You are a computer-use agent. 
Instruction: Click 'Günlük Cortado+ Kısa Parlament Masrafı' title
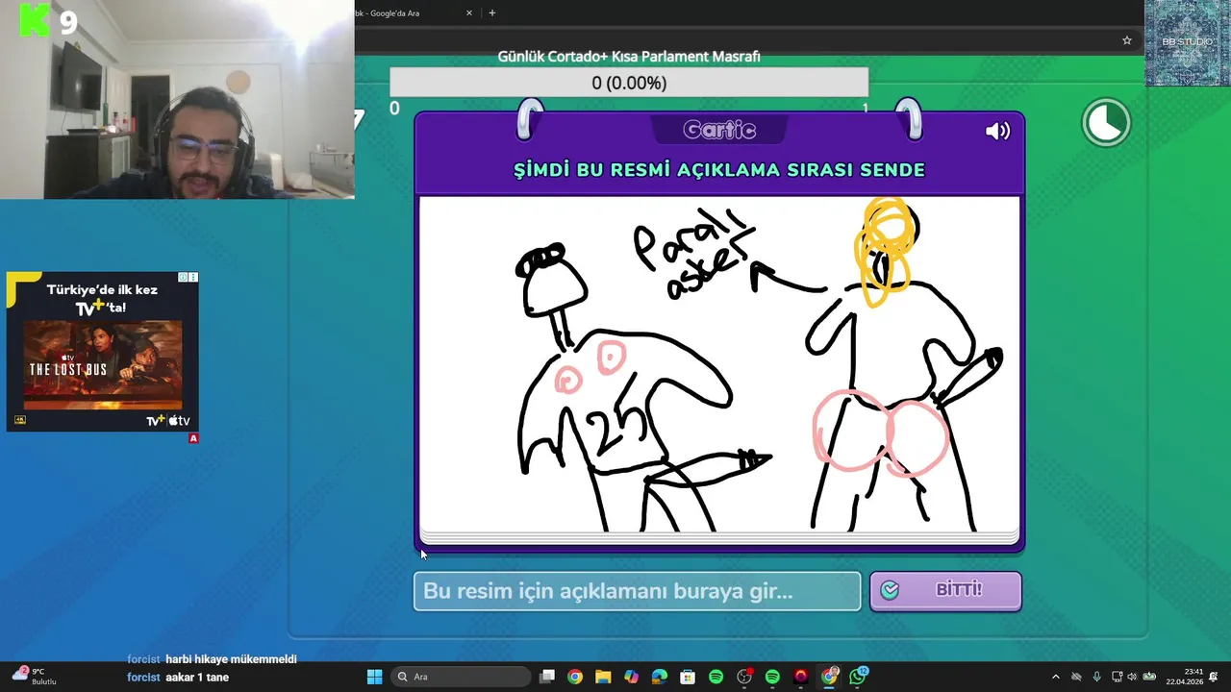tap(629, 57)
